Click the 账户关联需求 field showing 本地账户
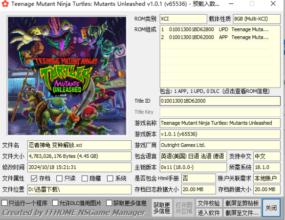The image size is (285, 220). click(x=267, y=178)
